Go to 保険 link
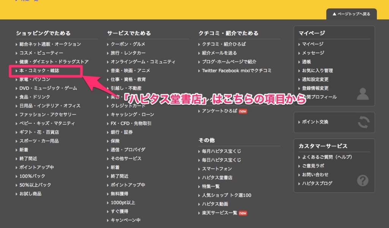The width and height of the screenshot is (389, 228). click(115, 141)
